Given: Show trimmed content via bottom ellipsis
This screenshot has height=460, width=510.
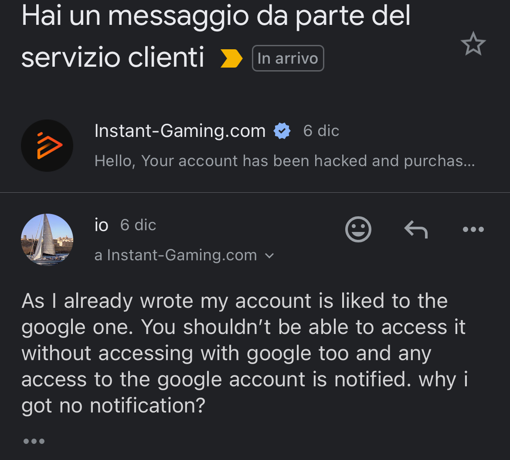Looking at the screenshot, I should [34, 441].
